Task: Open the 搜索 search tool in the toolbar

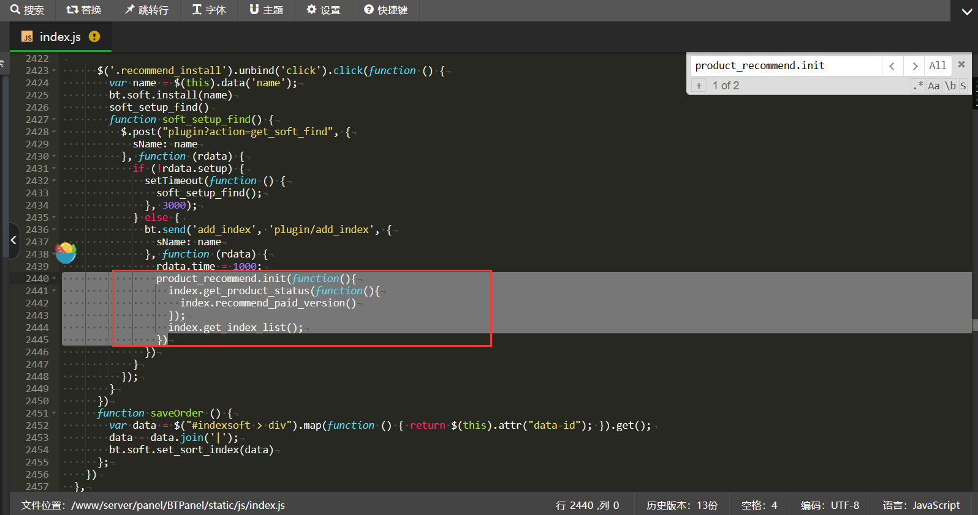Action: click(27, 10)
